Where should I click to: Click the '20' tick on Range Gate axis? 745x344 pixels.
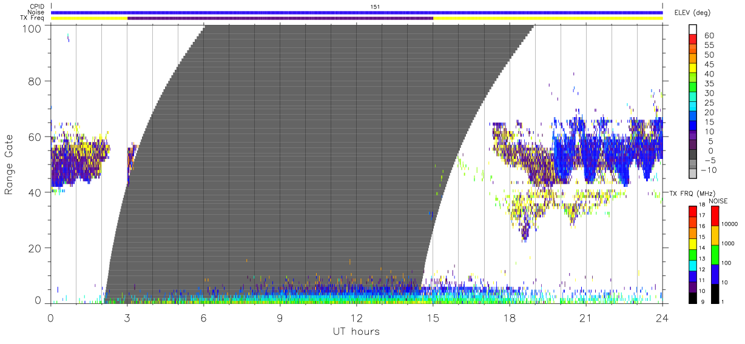tap(35, 248)
